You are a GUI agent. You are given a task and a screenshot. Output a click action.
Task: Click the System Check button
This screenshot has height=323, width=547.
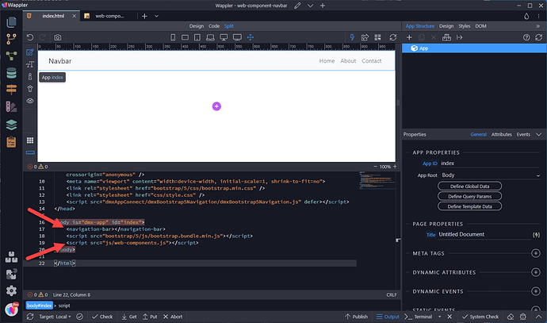tap(480, 317)
